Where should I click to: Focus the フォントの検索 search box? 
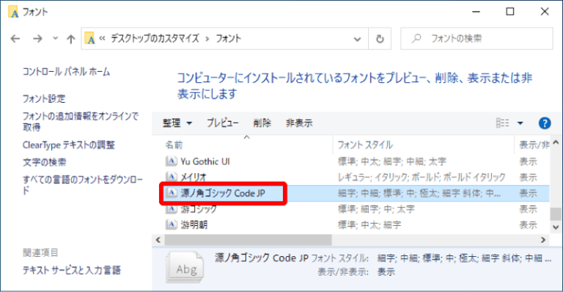[476, 38]
